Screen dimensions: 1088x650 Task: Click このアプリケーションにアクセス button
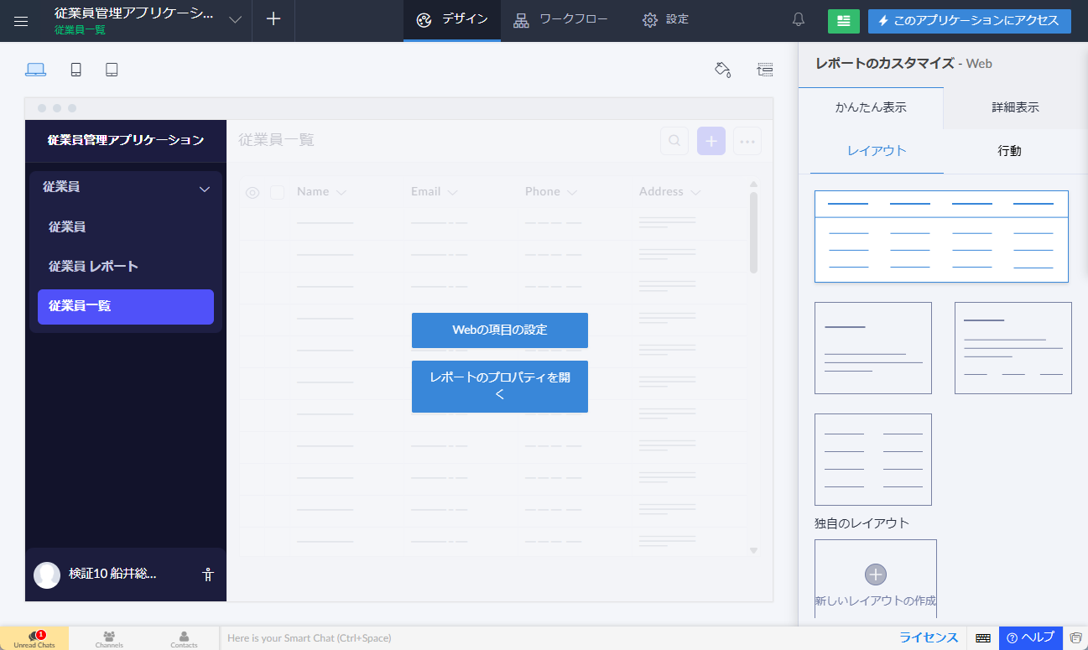969,21
